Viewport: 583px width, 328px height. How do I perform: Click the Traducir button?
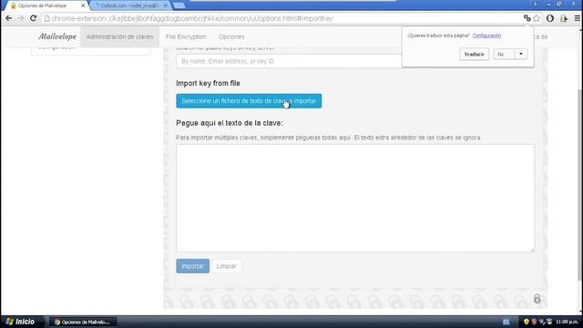(474, 55)
